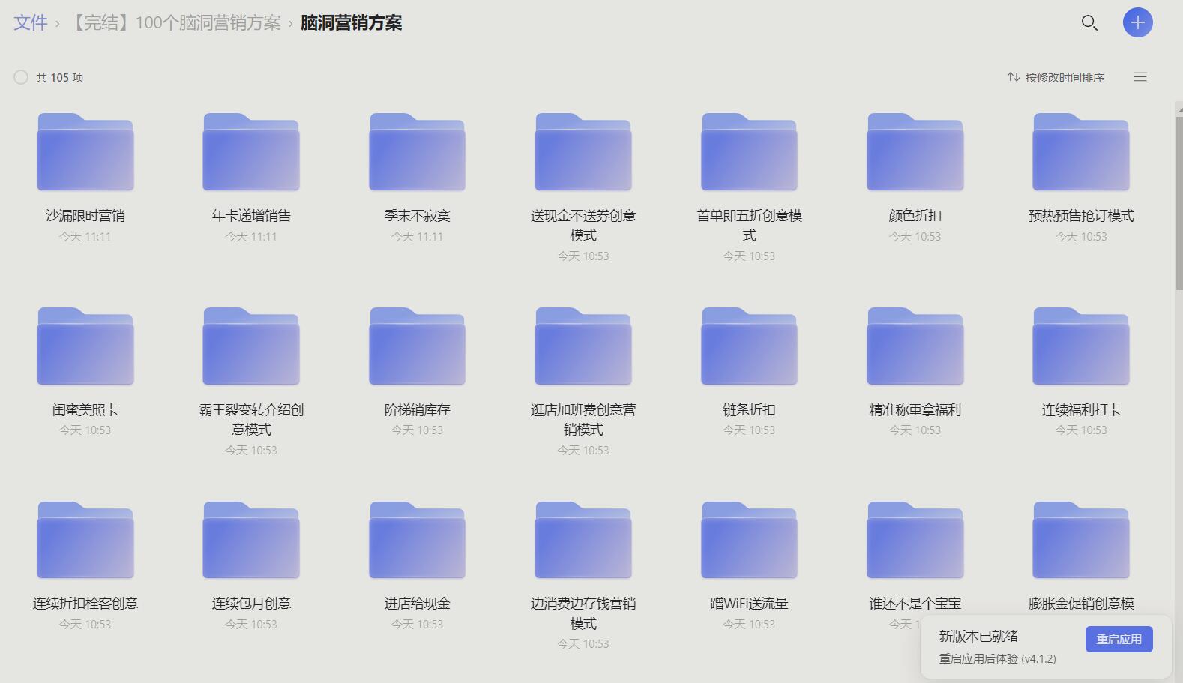Viewport: 1183px width, 683px height.
Task: Navigate to 【完结】100个脑洞营销方案 breadcrumb
Action: coord(176,23)
